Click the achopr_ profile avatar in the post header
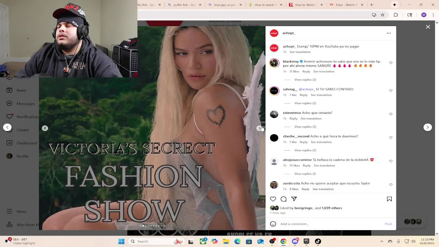The width and height of the screenshot is (439, 247). (x=274, y=33)
